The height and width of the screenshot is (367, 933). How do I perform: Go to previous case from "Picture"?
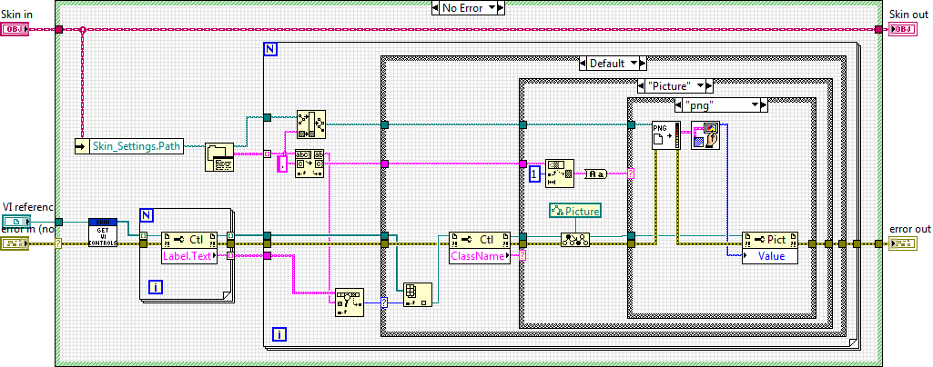[x=642, y=86]
